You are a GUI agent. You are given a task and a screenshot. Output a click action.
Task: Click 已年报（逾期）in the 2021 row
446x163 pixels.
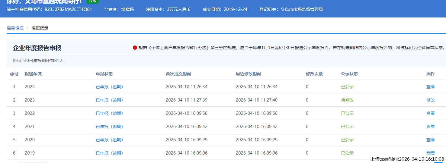pyautogui.click(x=109, y=127)
